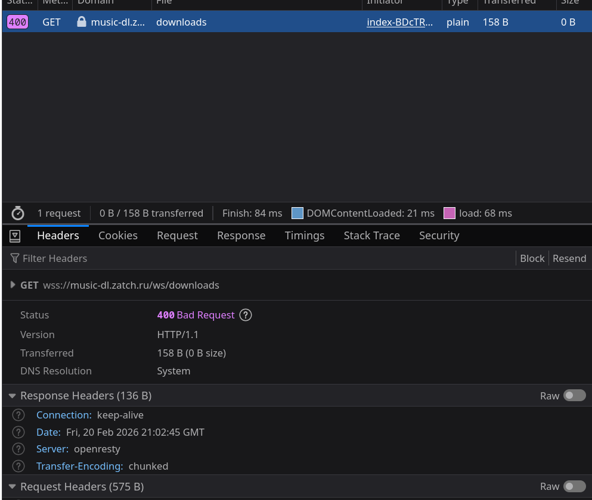Click the 400 status code badge

coord(18,23)
